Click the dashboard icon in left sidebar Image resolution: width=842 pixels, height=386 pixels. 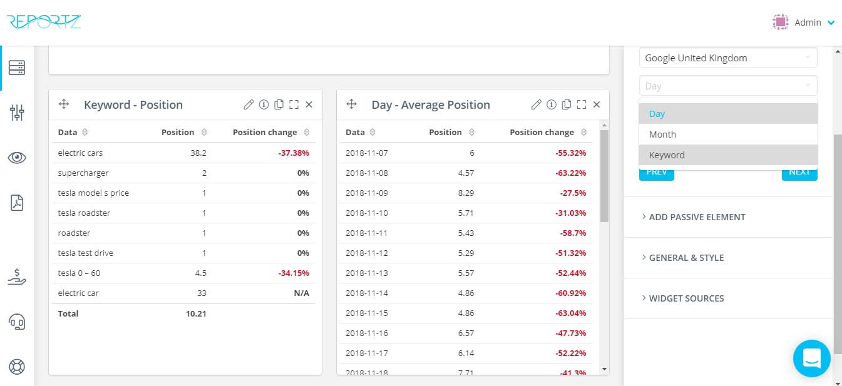click(x=17, y=68)
